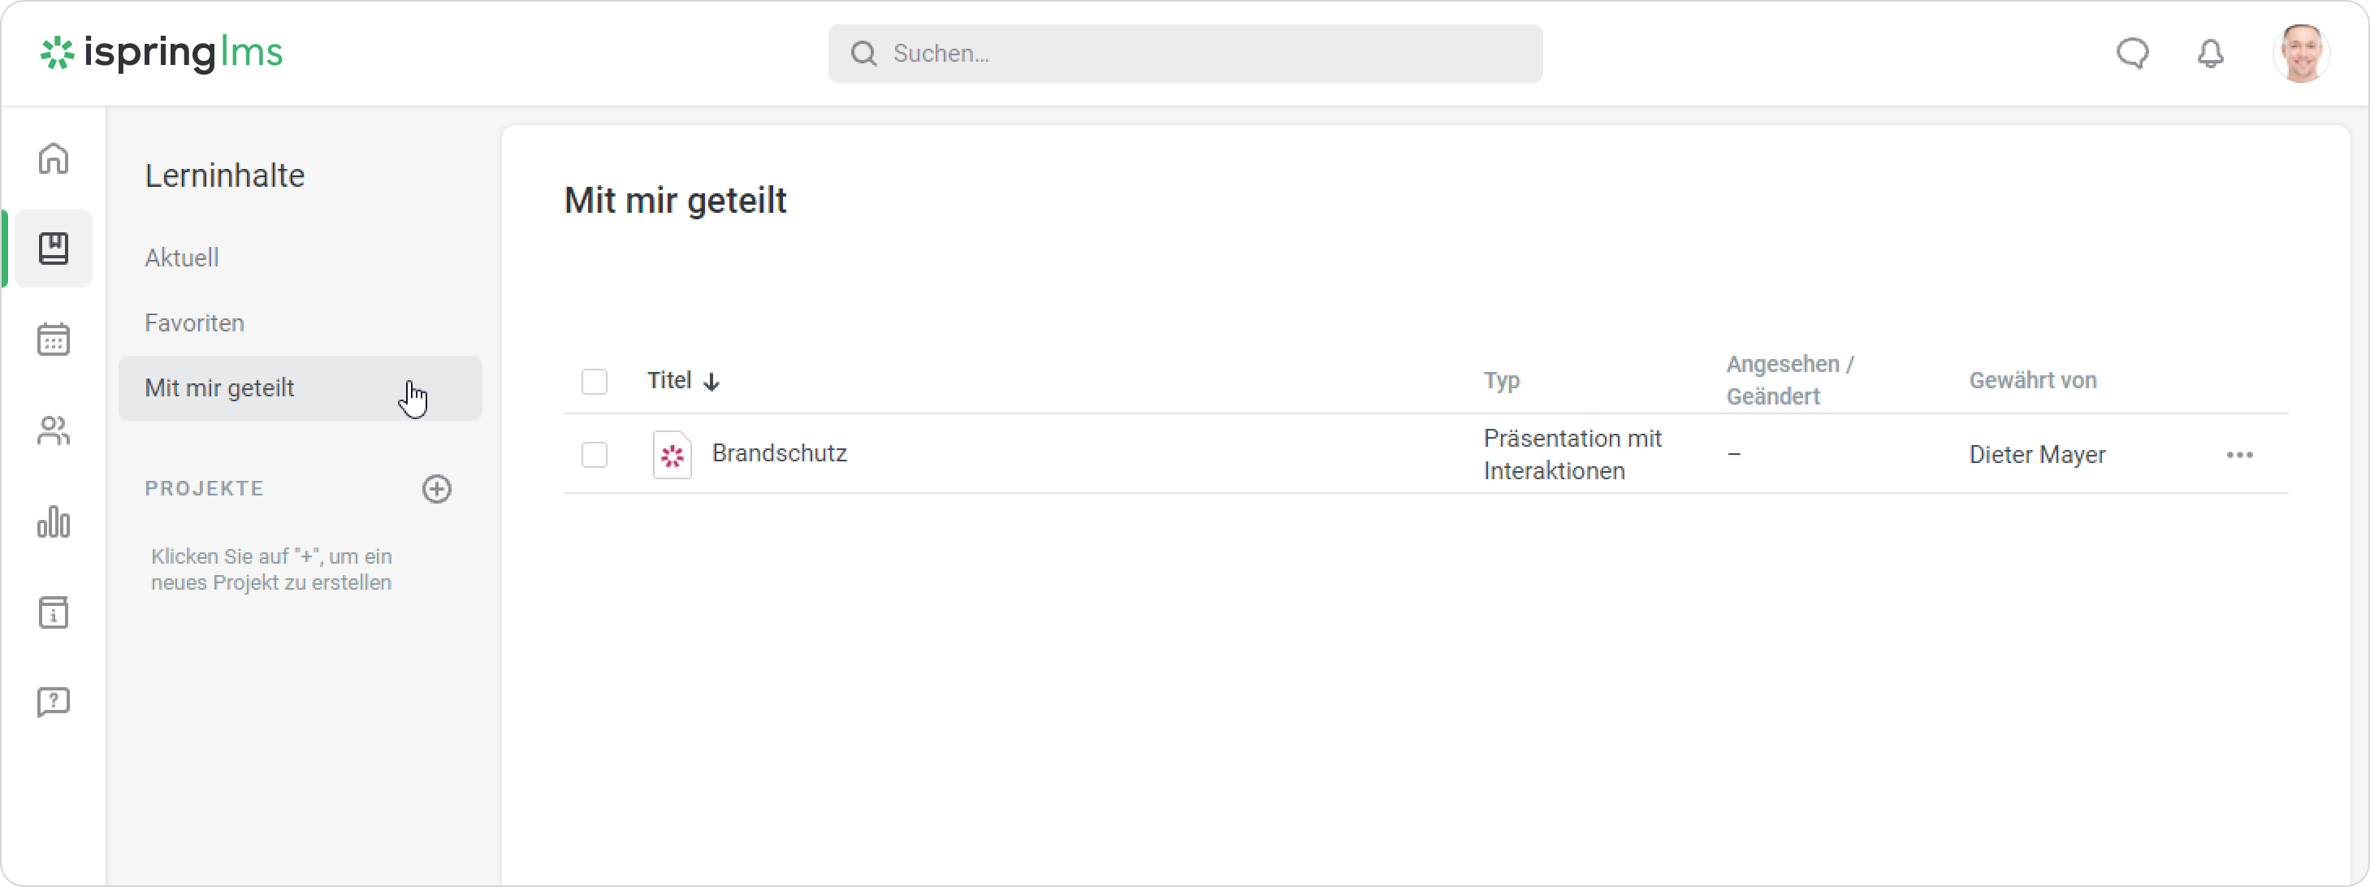This screenshot has height=887, width=2370.
Task: Open the notifications bell
Action: (2210, 54)
